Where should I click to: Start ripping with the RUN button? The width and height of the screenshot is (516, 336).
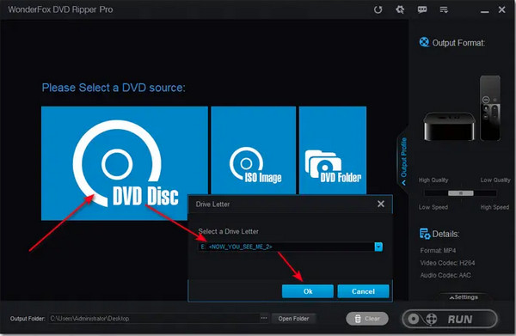pyautogui.click(x=450, y=319)
